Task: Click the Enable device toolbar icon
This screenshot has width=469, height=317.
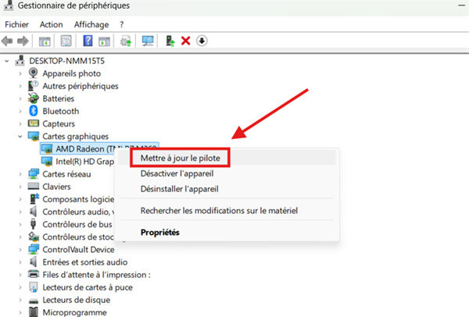Action: (x=170, y=41)
